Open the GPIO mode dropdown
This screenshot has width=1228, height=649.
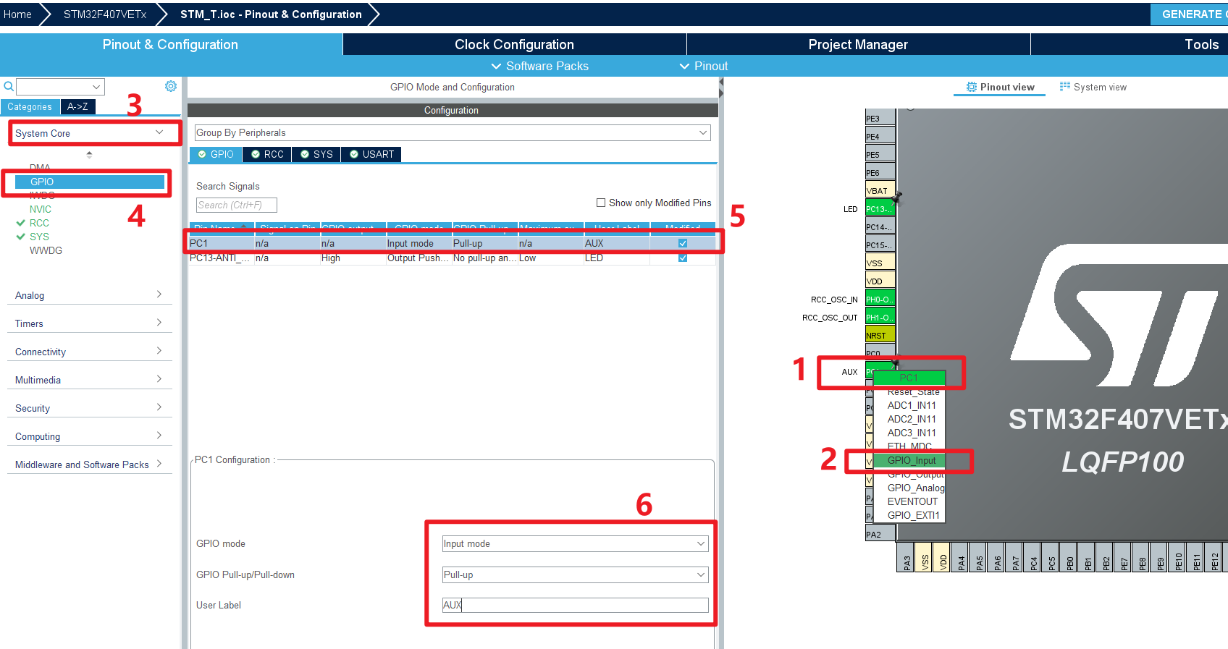576,544
